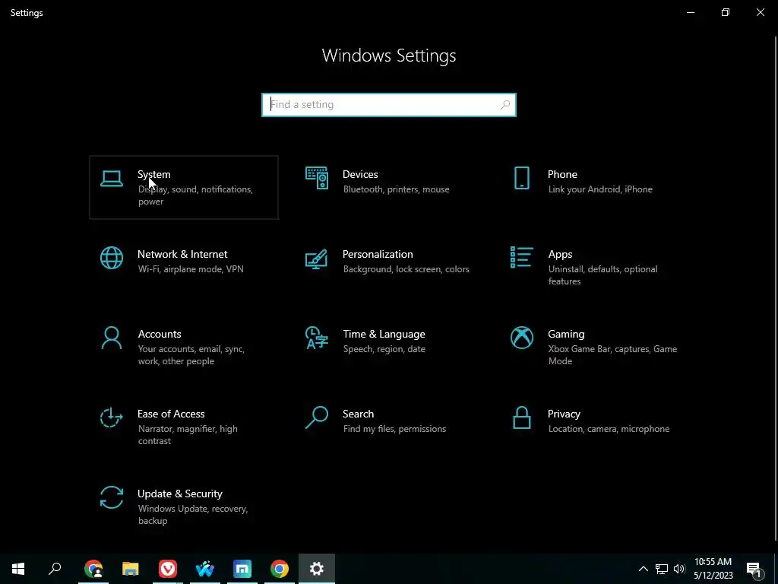This screenshot has height=584, width=778.
Task: Open the Apps category title
Action: tap(560, 254)
